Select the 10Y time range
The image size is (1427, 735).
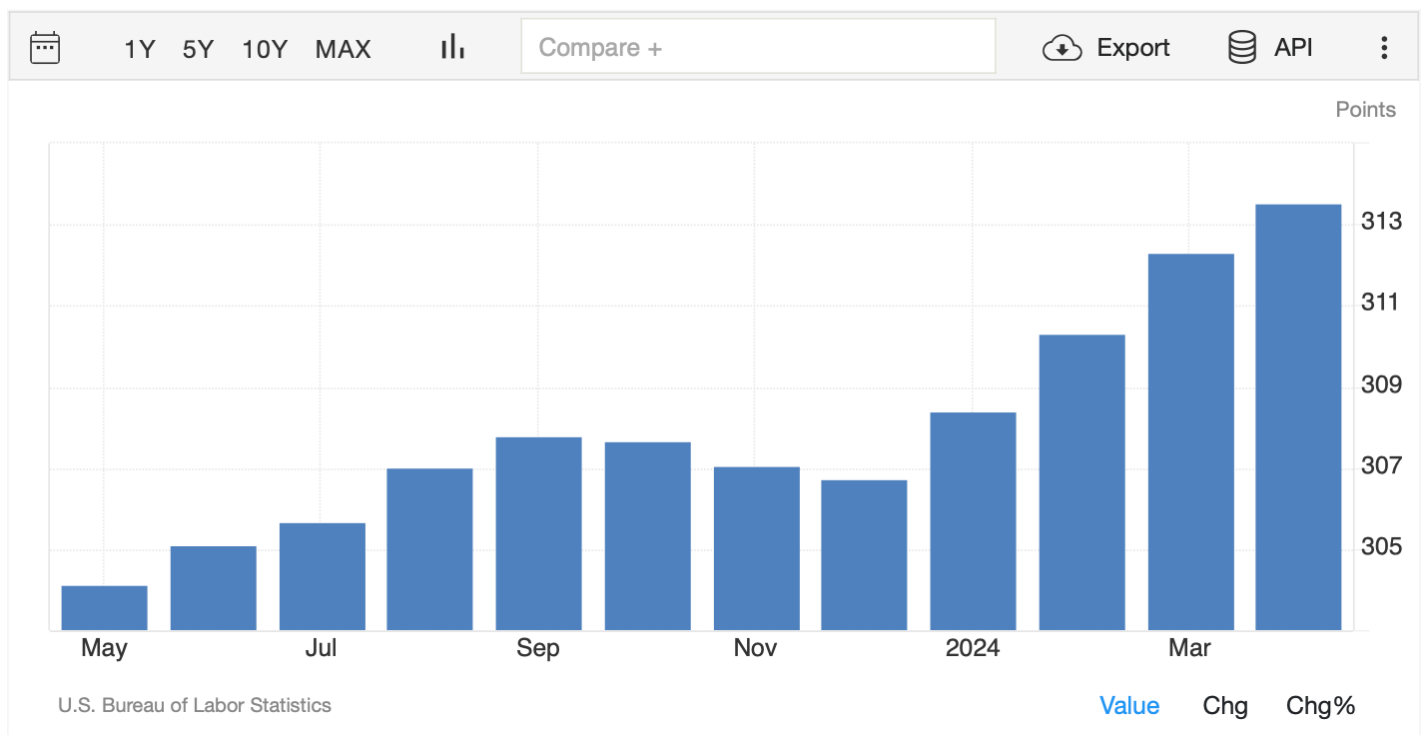265,49
